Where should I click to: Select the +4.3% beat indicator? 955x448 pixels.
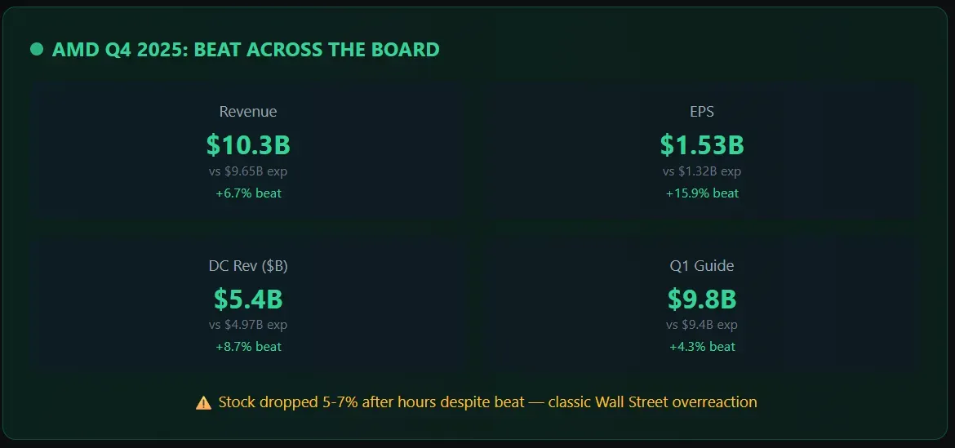point(702,347)
